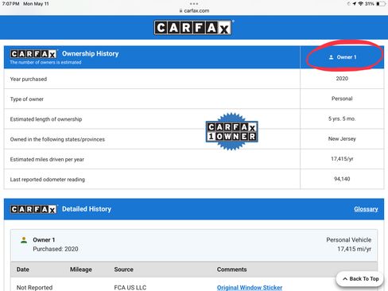Open the three-dot multitasking menu

(x=194, y=4)
